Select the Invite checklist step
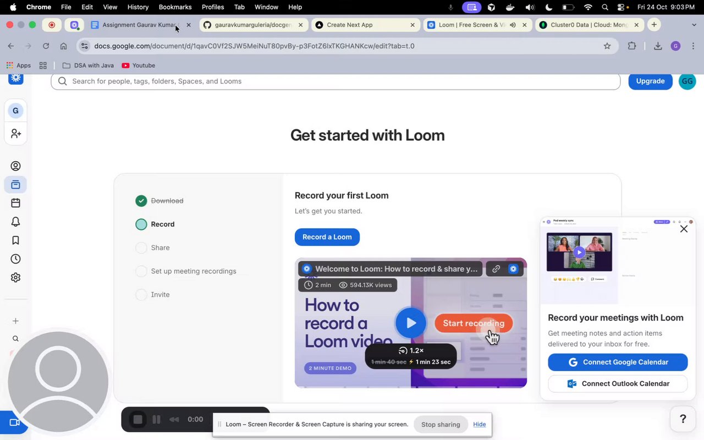The height and width of the screenshot is (440, 704). click(160, 295)
